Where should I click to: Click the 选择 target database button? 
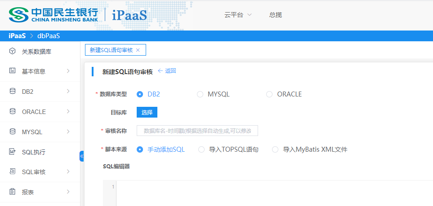[x=147, y=112]
